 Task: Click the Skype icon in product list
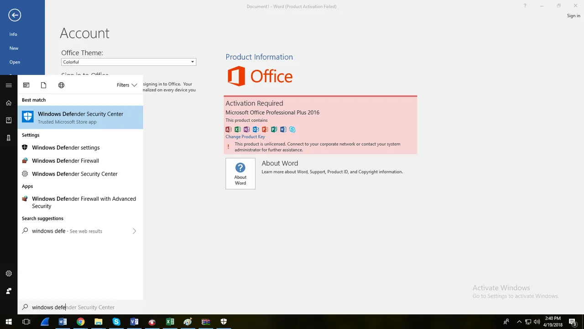[x=292, y=129]
